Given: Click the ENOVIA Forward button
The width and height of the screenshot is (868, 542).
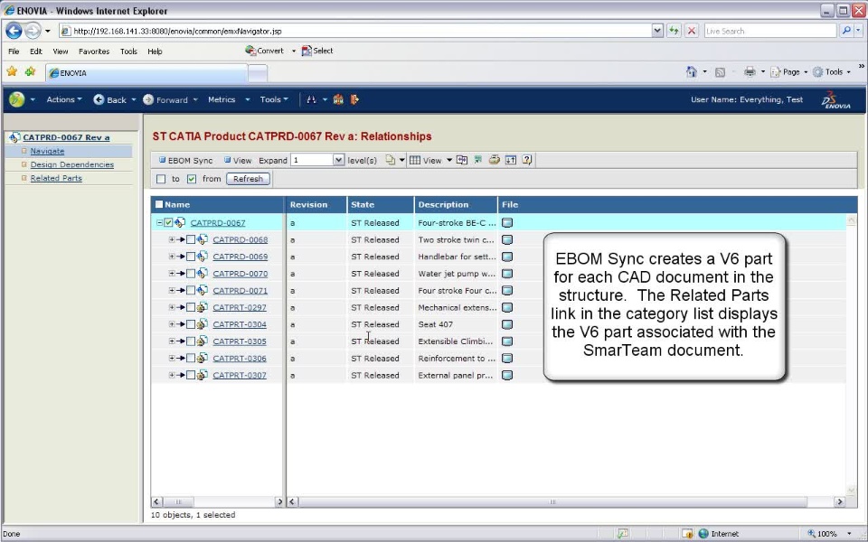Looking at the screenshot, I should click(165, 99).
